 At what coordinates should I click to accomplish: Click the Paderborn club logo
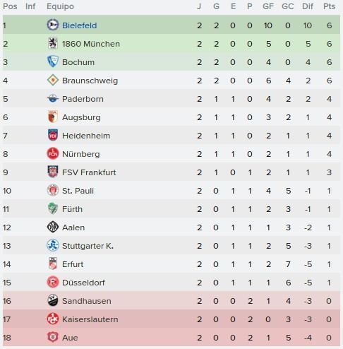[52, 98]
